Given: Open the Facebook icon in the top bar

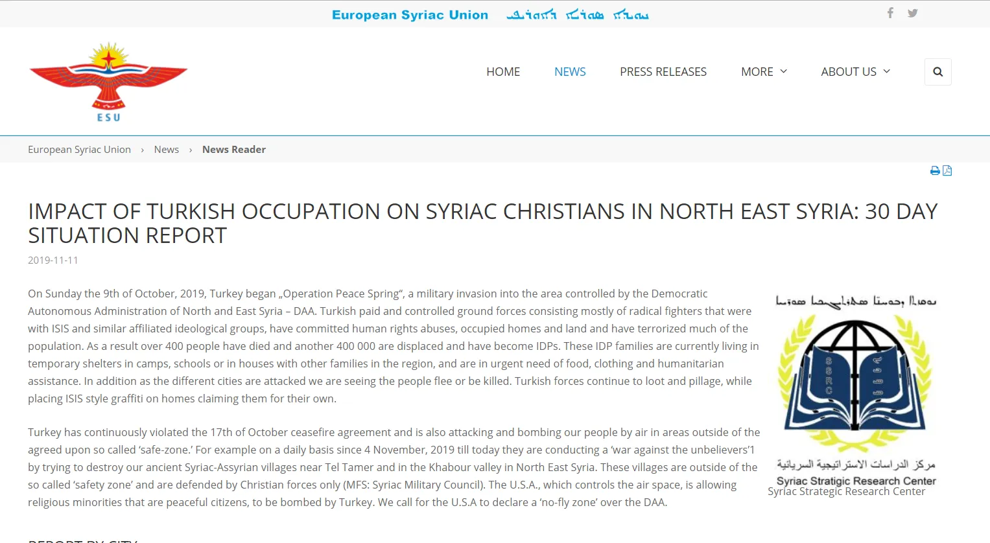Looking at the screenshot, I should 890,13.
